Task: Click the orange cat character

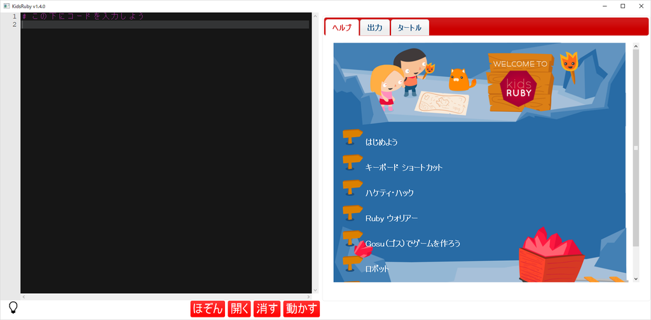Action: point(462,80)
